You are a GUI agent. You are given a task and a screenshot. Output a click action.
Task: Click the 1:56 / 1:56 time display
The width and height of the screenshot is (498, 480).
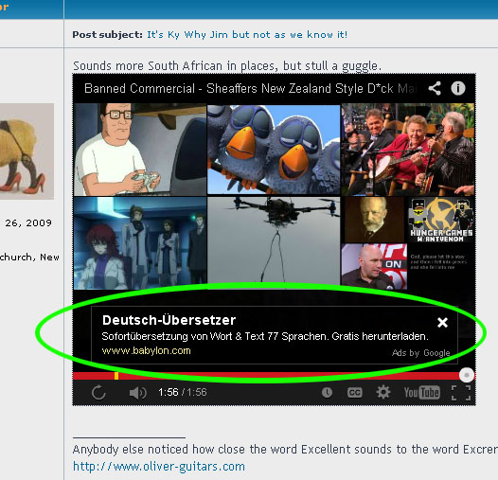pos(183,392)
